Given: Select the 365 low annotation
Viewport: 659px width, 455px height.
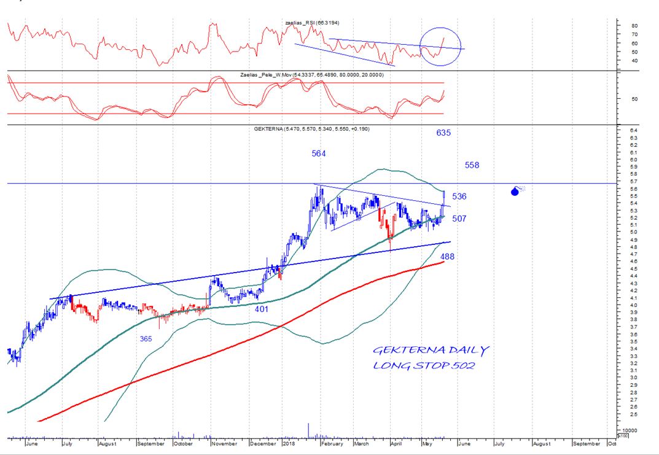Looking at the screenshot, I should tap(146, 338).
